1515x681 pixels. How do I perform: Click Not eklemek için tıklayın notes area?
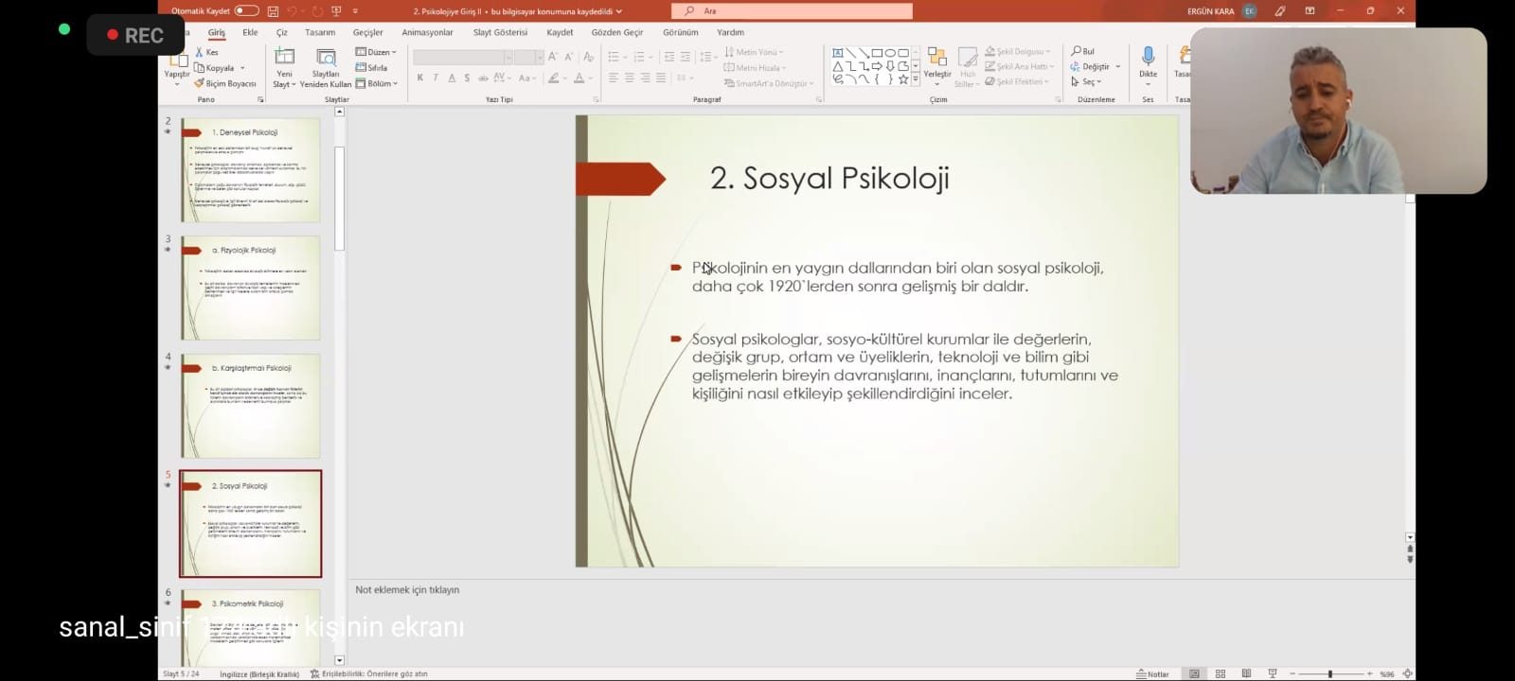pyautogui.click(x=407, y=590)
